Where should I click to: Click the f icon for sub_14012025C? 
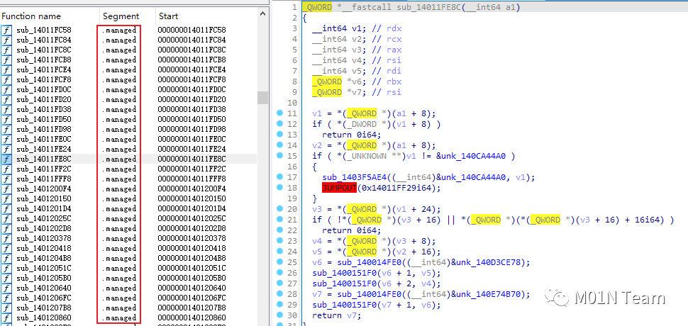(x=7, y=219)
